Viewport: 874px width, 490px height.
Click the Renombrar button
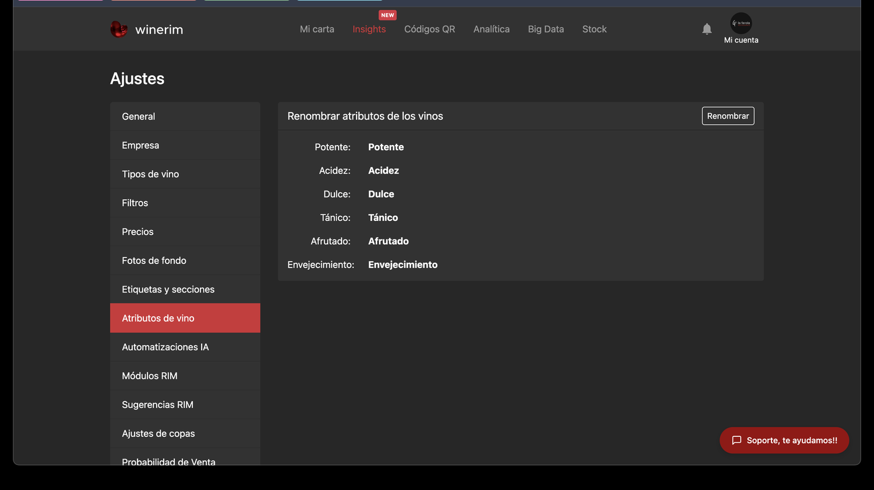[x=728, y=116]
